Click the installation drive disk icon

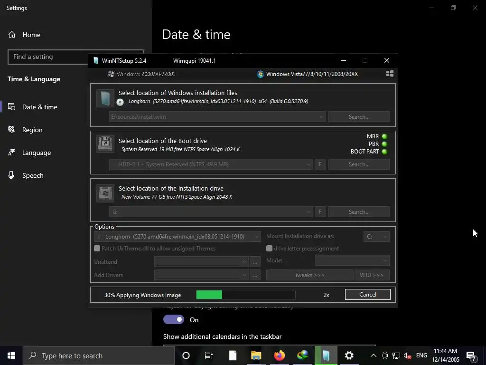click(105, 193)
